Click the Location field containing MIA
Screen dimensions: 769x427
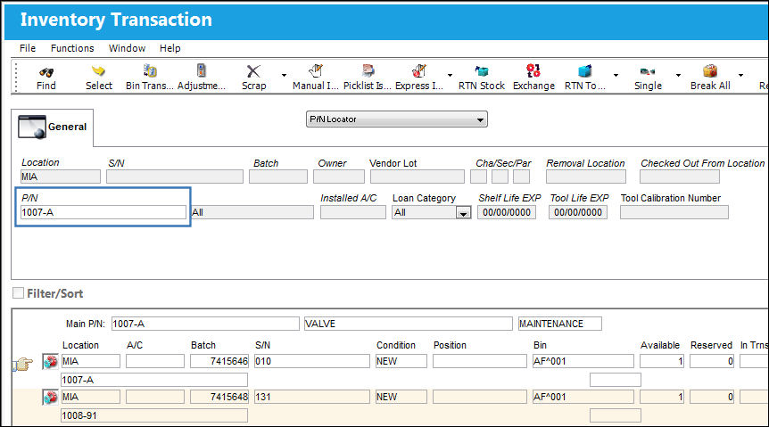61,177
